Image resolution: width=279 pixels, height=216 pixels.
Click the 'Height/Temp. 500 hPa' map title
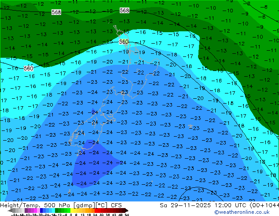click(36, 205)
